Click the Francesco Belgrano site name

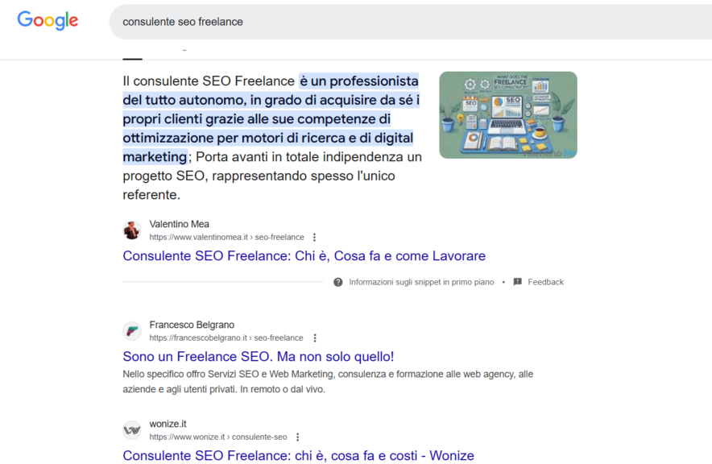point(192,325)
